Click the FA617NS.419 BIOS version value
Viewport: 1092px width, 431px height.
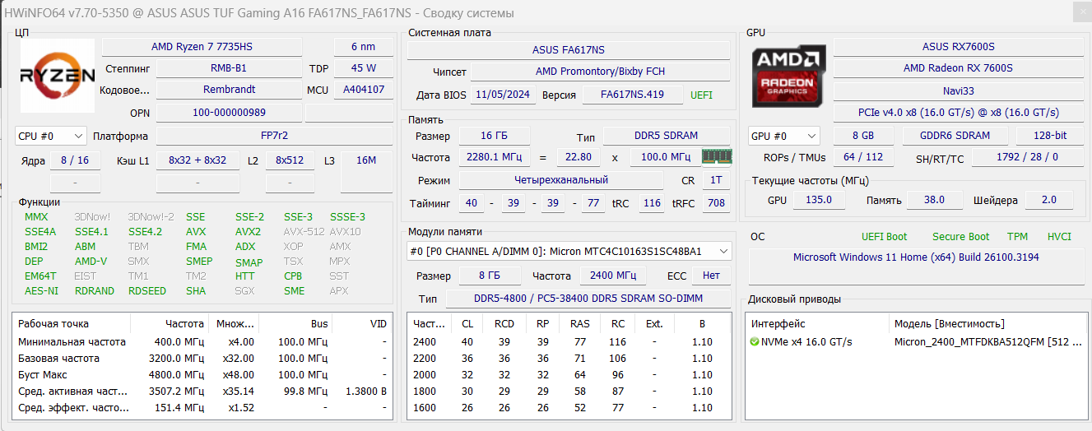632,95
